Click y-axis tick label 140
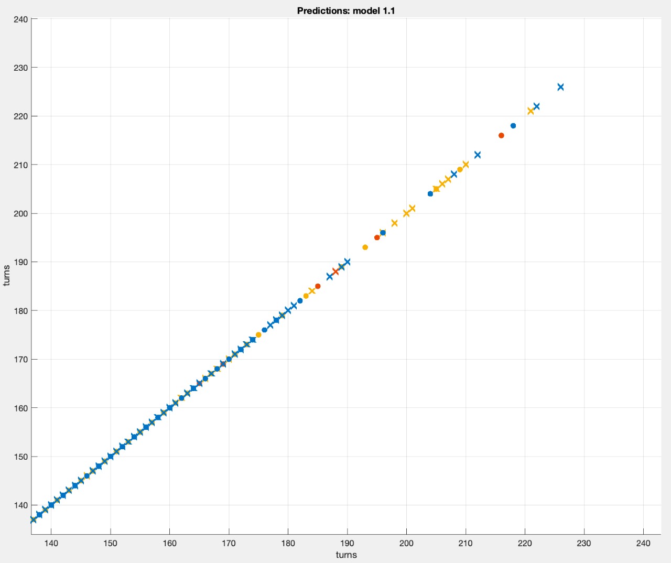This screenshot has width=671, height=563. pyautogui.click(x=20, y=505)
